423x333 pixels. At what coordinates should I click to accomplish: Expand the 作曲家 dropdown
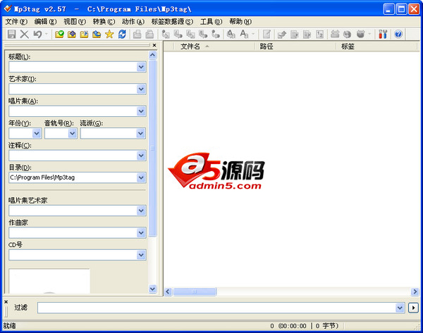[x=141, y=232]
